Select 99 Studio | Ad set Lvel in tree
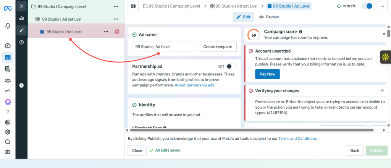Viewport: 391px width, 168px height. (x=61, y=19)
